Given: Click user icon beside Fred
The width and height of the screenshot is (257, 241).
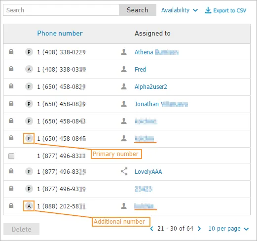Looking at the screenshot, I should pyautogui.click(x=124, y=69).
